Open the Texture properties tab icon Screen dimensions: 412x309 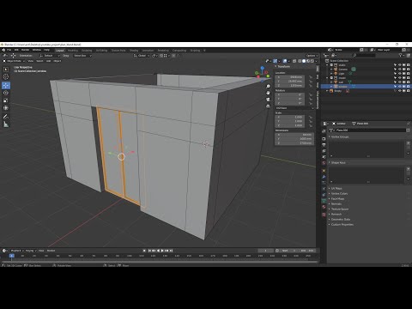[x=324, y=215]
